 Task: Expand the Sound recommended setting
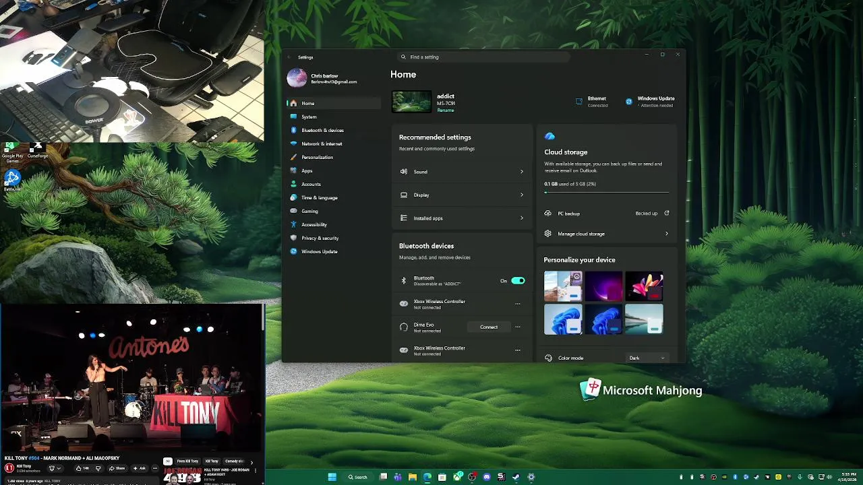click(x=462, y=172)
